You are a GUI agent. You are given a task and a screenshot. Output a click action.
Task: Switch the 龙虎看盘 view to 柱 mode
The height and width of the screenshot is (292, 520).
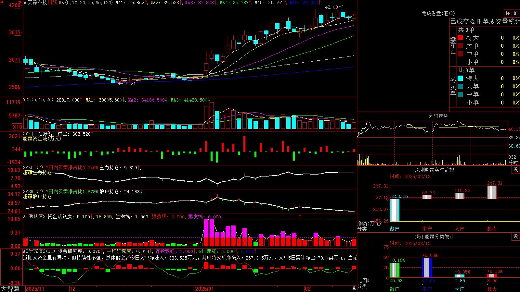pyautogui.click(x=508, y=13)
